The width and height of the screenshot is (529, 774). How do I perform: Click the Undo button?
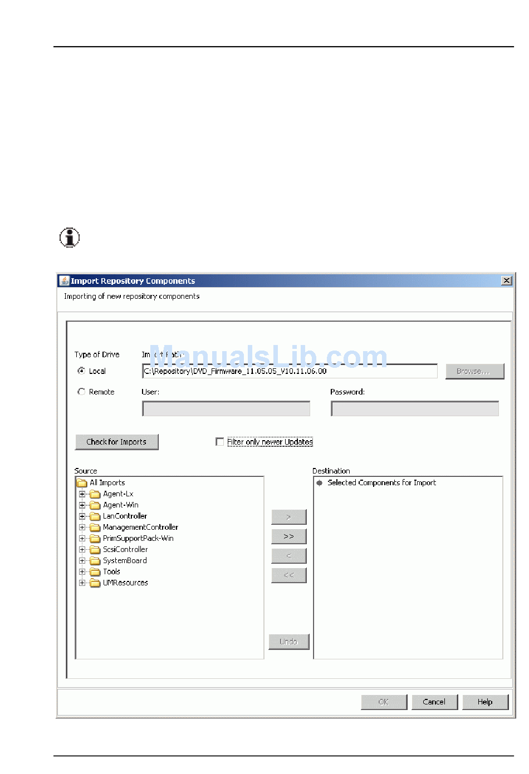click(x=288, y=642)
